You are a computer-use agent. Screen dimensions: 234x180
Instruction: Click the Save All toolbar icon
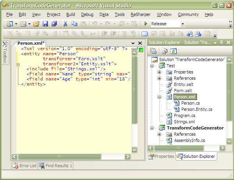click(x=54, y=24)
